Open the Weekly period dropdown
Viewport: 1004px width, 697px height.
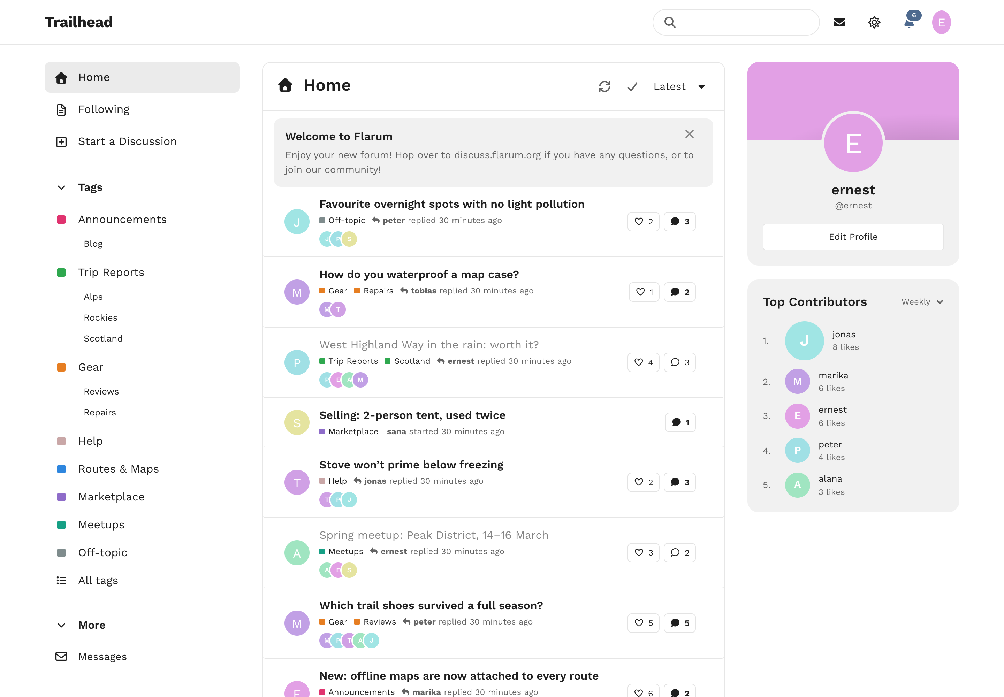pyautogui.click(x=922, y=302)
